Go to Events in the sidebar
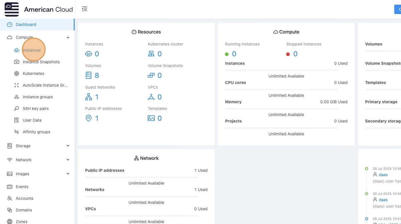 click(x=22, y=187)
